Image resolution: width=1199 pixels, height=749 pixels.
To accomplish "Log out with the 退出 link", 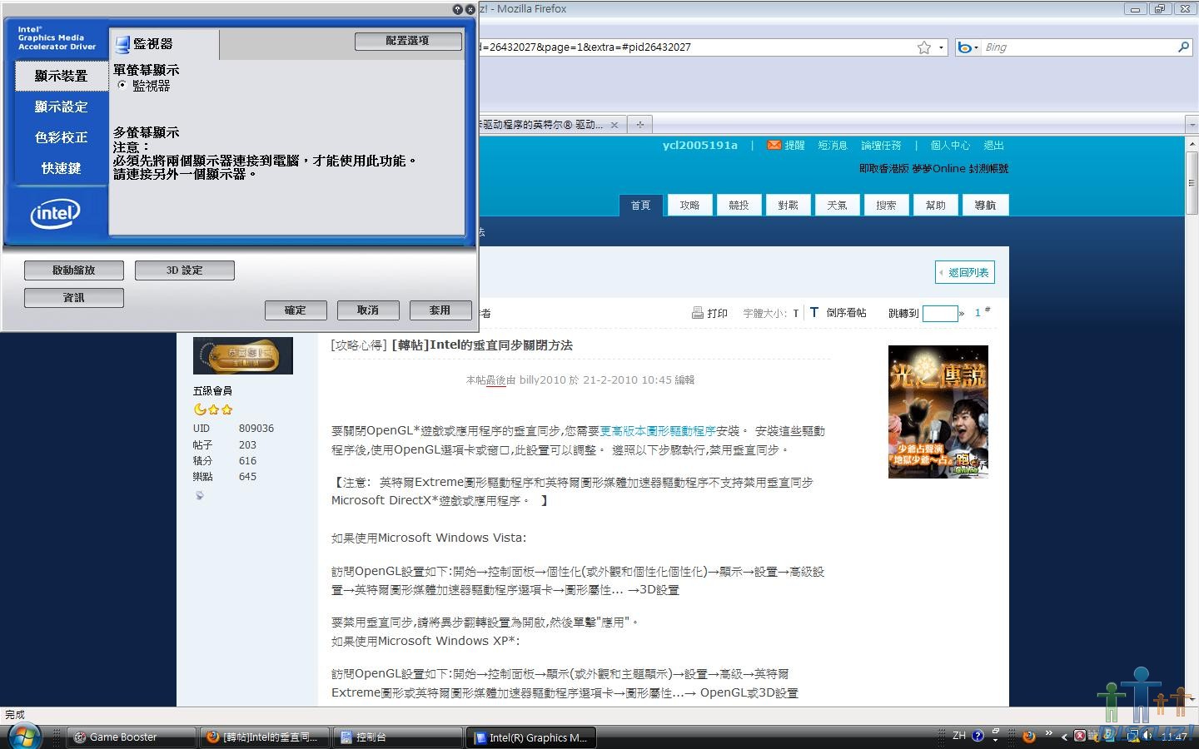I will (993, 146).
